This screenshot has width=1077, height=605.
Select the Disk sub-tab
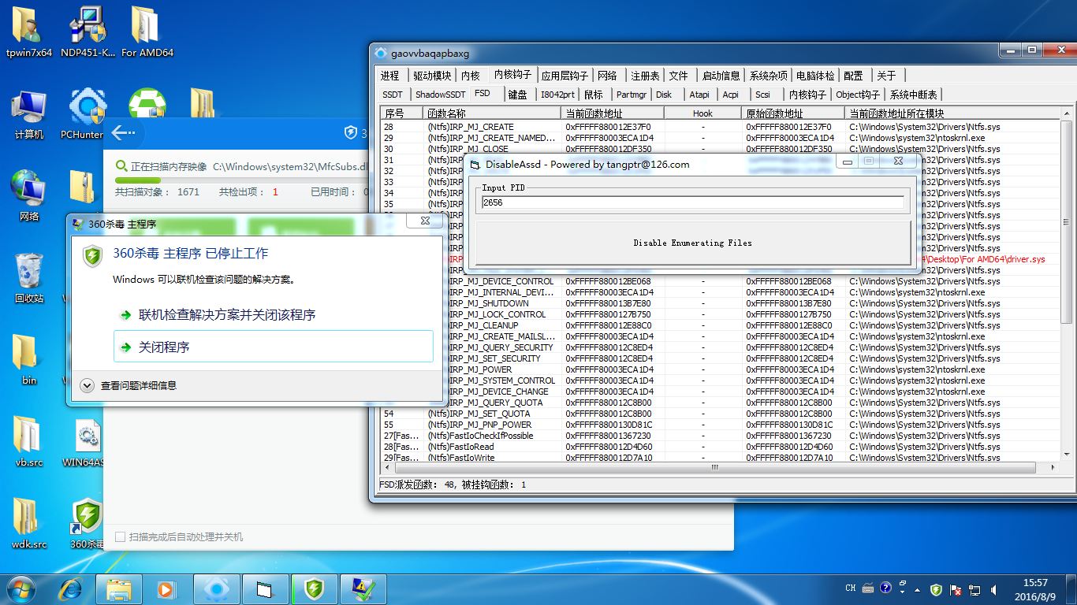click(x=664, y=95)
